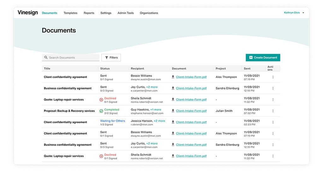Go to the Templates tab

coord(70,13)
